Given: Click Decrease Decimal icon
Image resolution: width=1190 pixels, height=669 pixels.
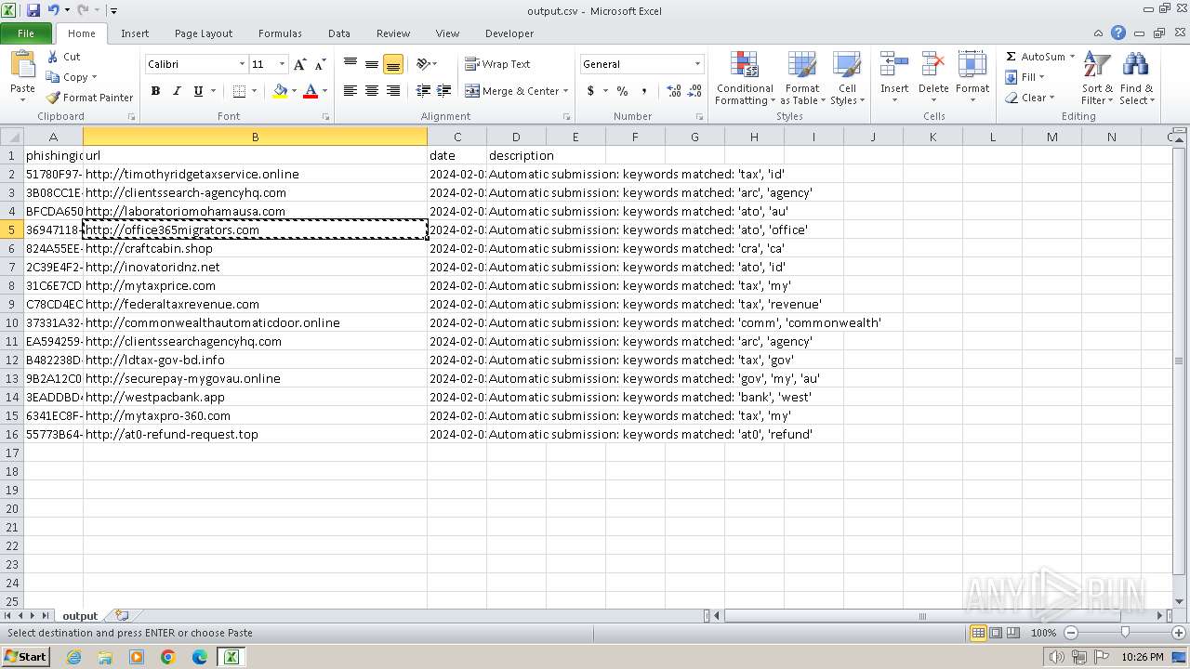Looking at the screenshot, I should [695, 91].
